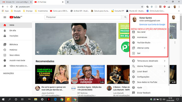Open Microsoft Edge from taskbar
This screenshot has height=102, width=182.
coord(55,99)
